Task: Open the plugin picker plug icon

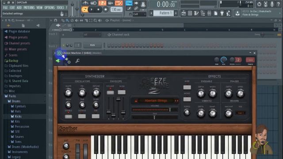Action: [x=222, y=13]
